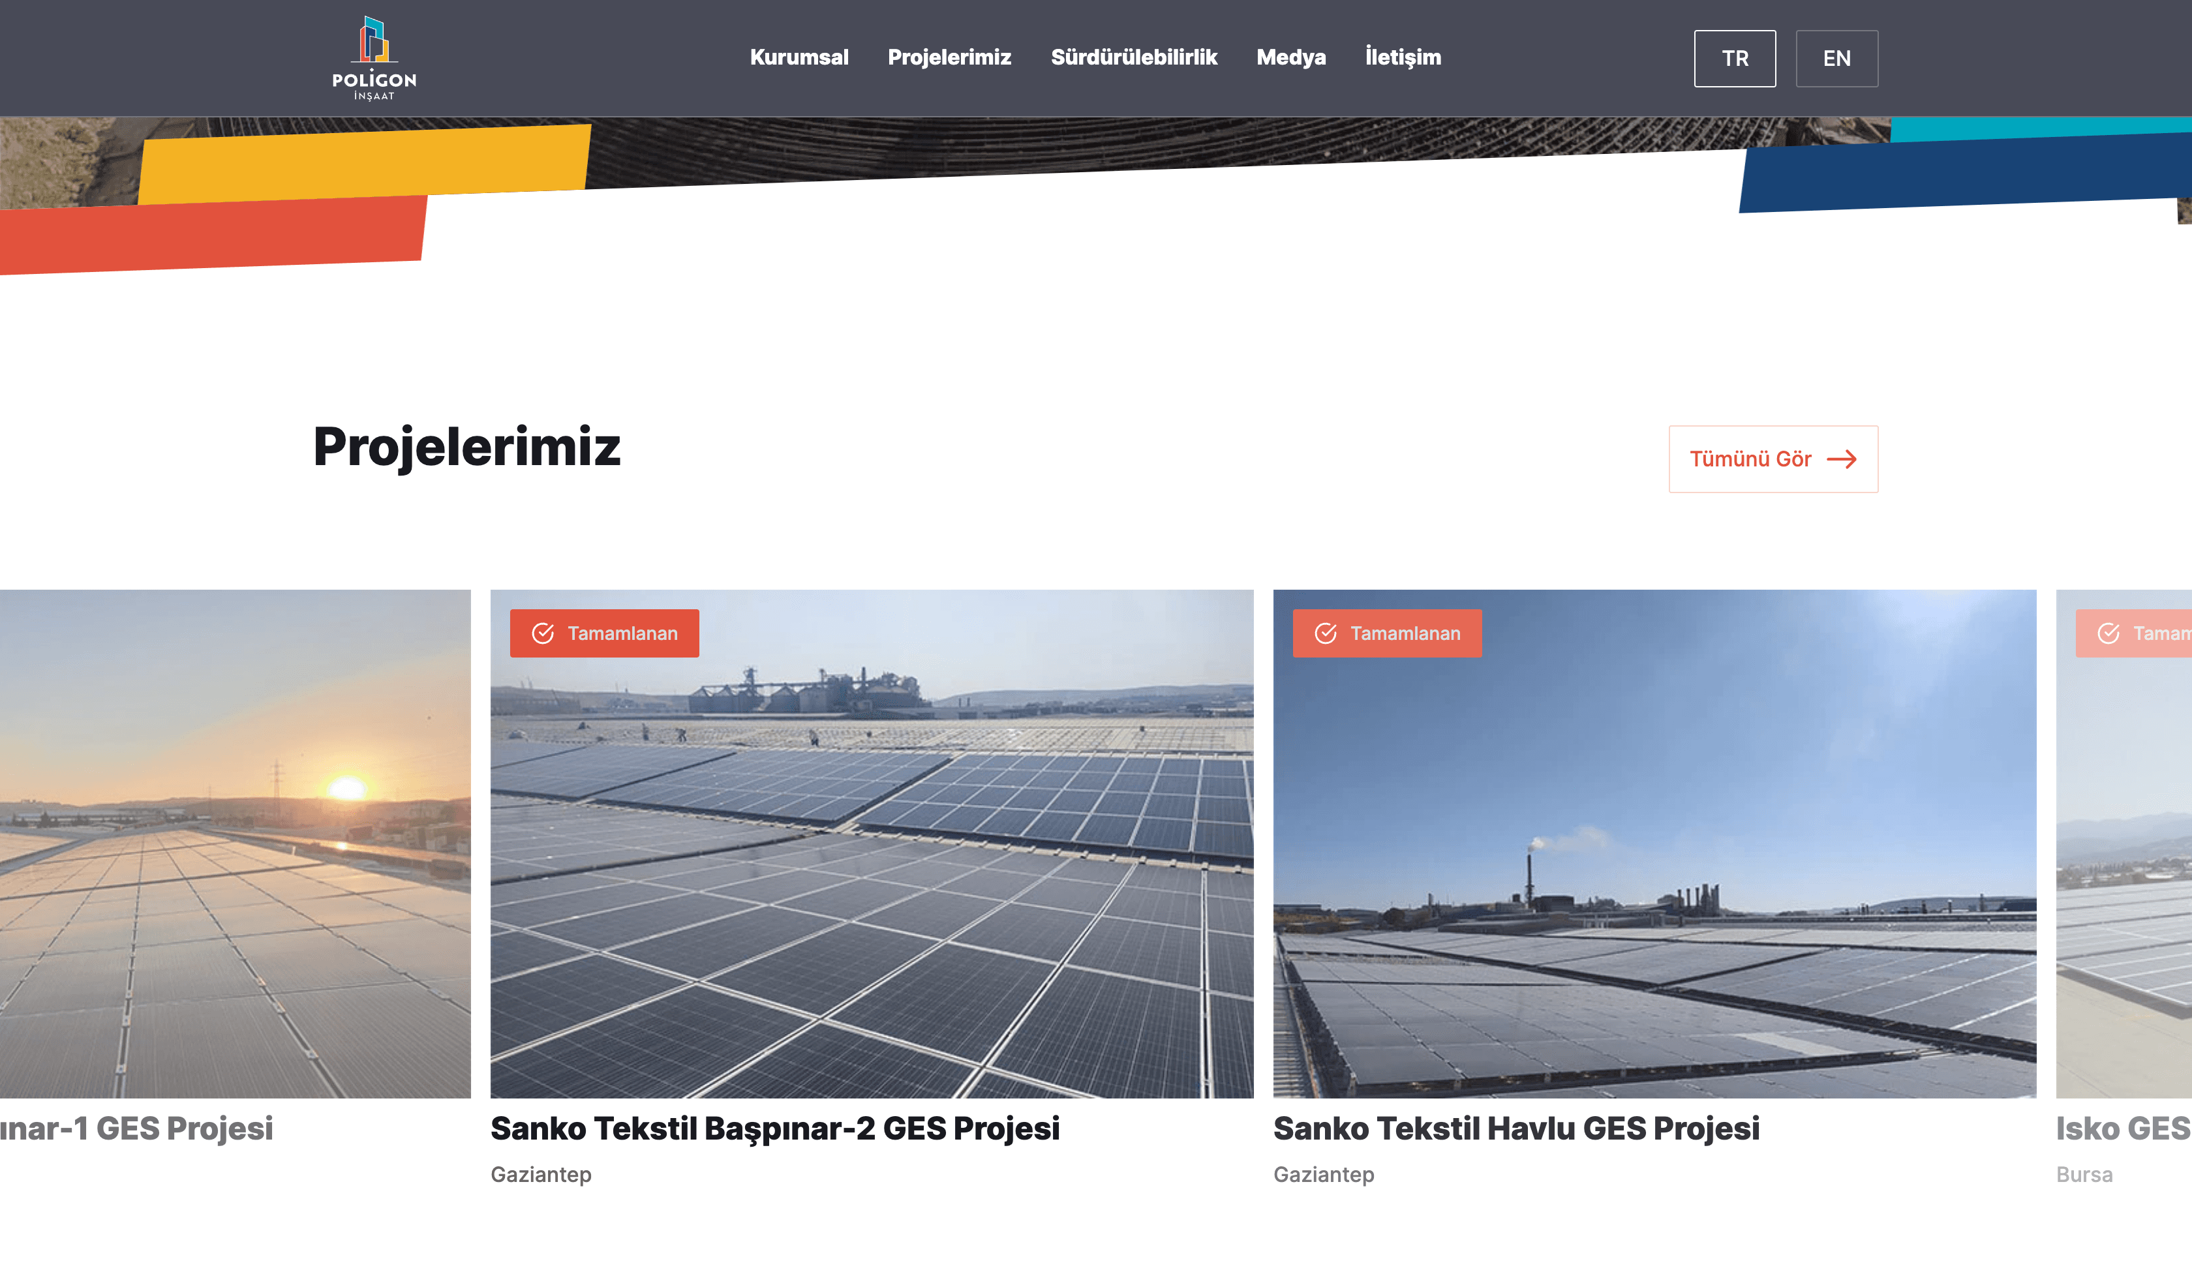Image resolution: width=2192 pixels, height=1272 pixels.
Task: Open Sanko Tekstil Havlu GES Projesi title
Action: (1515, 1128)
